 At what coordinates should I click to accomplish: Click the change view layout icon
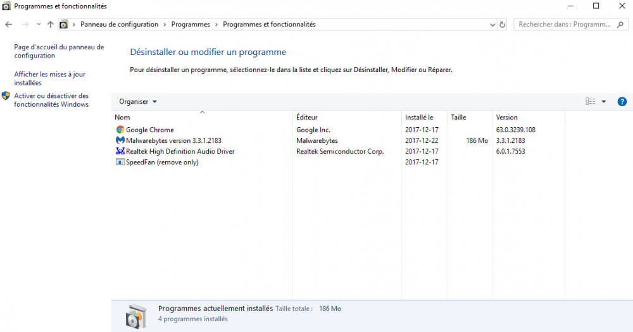(590, 102)
